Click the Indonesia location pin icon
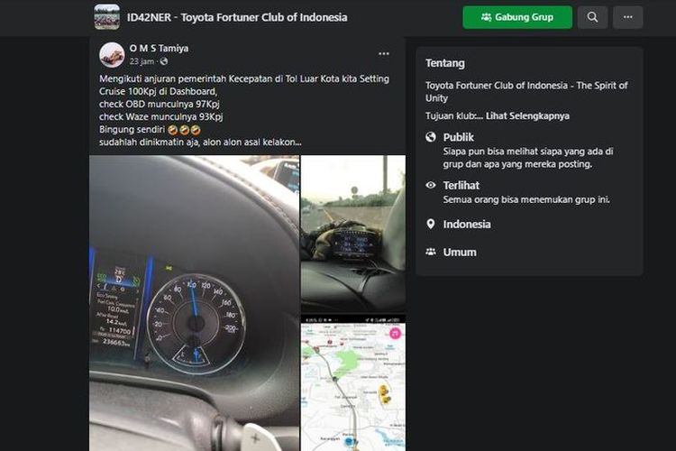Image resolution: width=676 pixels, height=451 pixels. (431, 224)
